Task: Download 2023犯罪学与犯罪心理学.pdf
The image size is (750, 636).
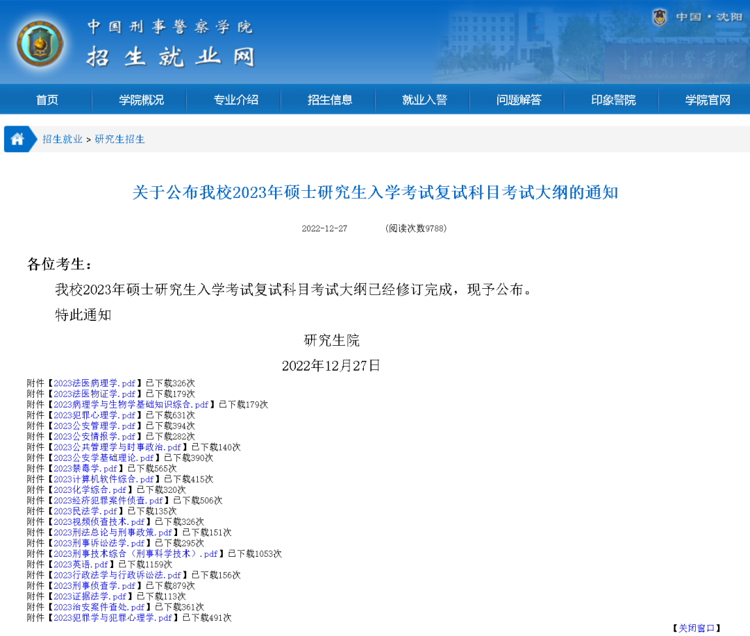Action: [x=112, y=617]
